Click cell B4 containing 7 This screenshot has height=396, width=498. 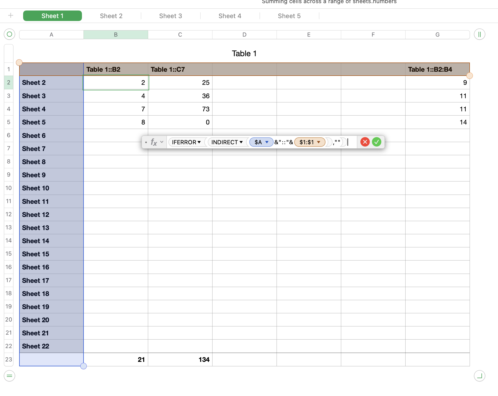pos(116,109)
